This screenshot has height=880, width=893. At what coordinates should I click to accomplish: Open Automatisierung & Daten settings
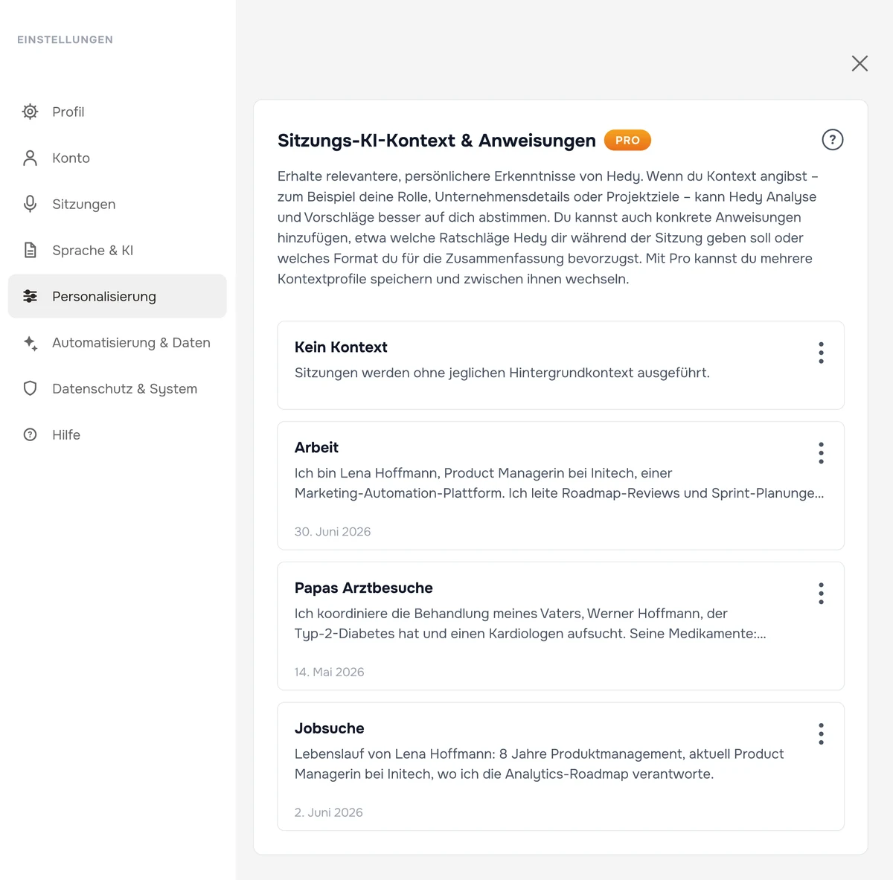[117, 342]
